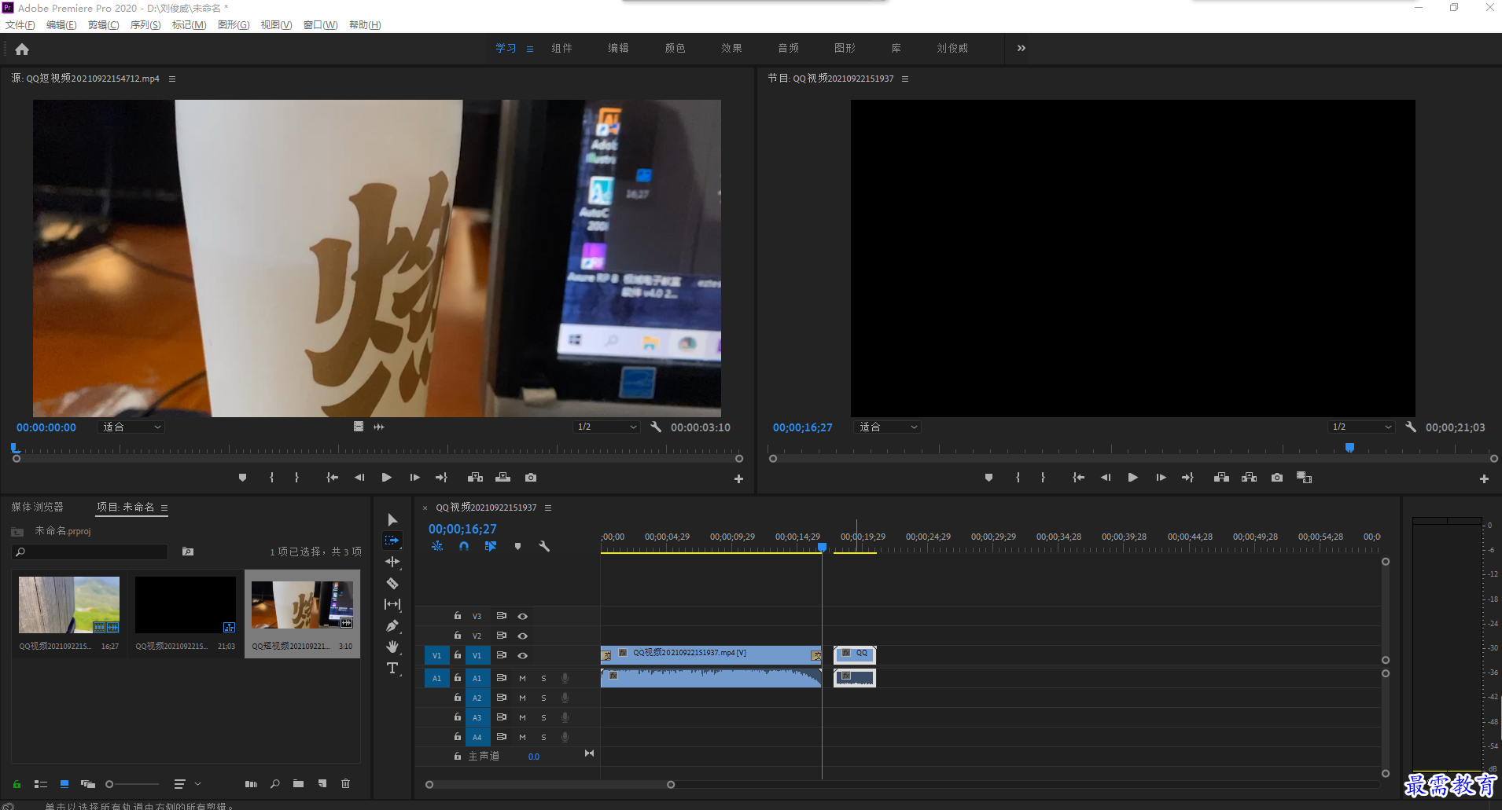
Task: Click Overwrite button in Source monitor
Action: [503, 477]
